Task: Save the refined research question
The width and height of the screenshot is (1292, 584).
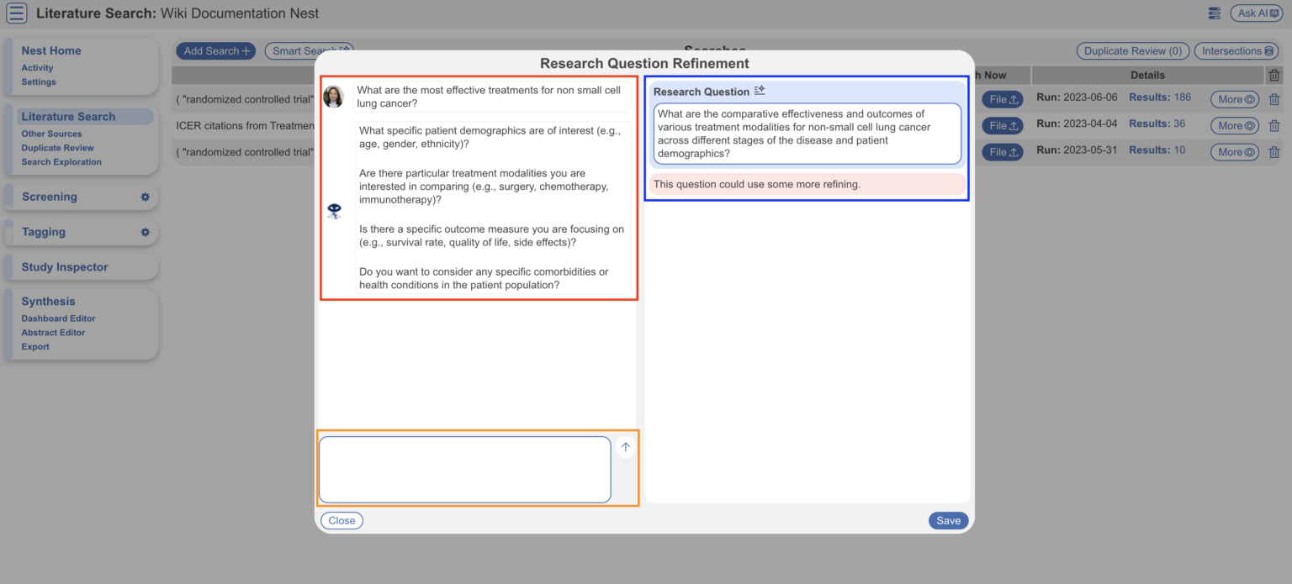Action: click(x=948, y=520)
